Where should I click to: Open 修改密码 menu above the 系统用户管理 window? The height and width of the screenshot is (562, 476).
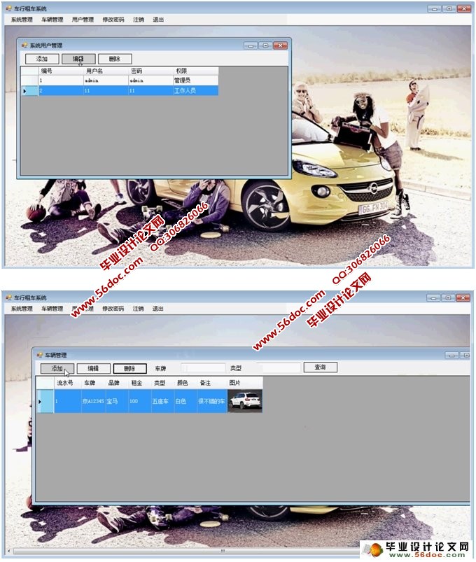[x=113, y=20]
